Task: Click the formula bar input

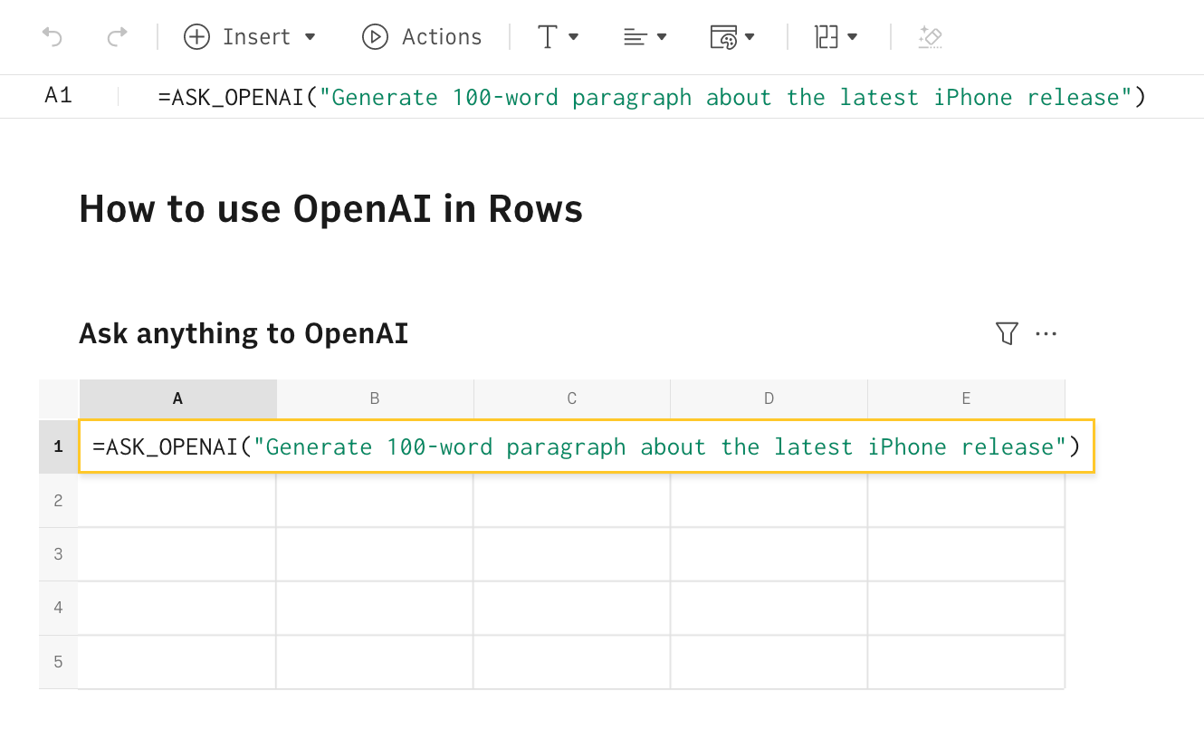Action: pos(652,97)
